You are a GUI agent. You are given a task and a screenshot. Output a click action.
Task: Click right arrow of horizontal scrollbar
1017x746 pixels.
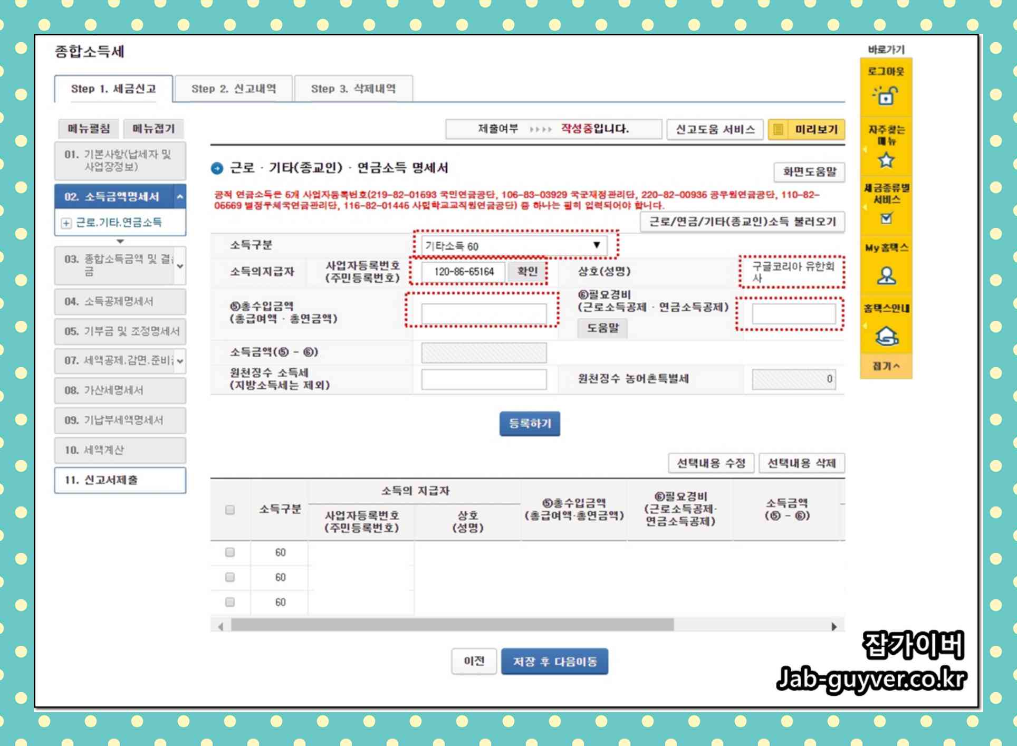tap(834, 626)
